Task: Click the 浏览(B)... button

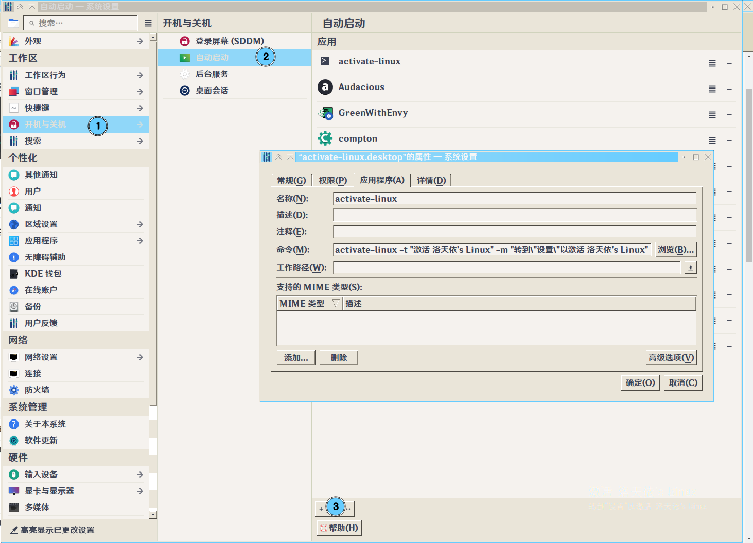Action: click(676, 250)
